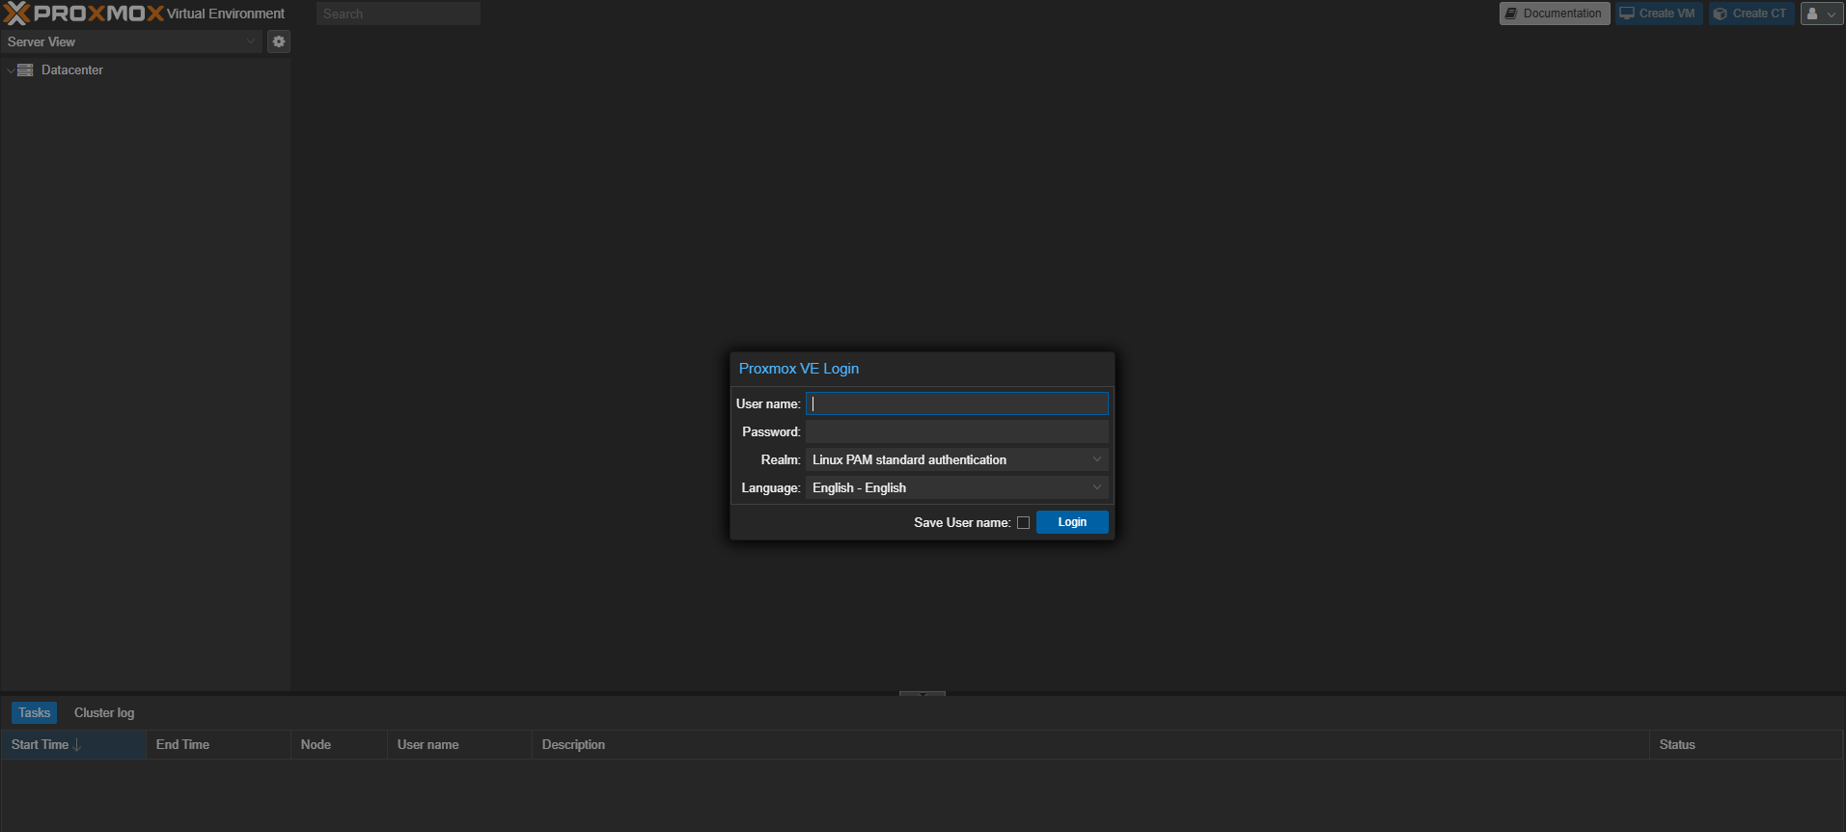Sort by Node column header
Screen dimensions: 1846x832
339,745
